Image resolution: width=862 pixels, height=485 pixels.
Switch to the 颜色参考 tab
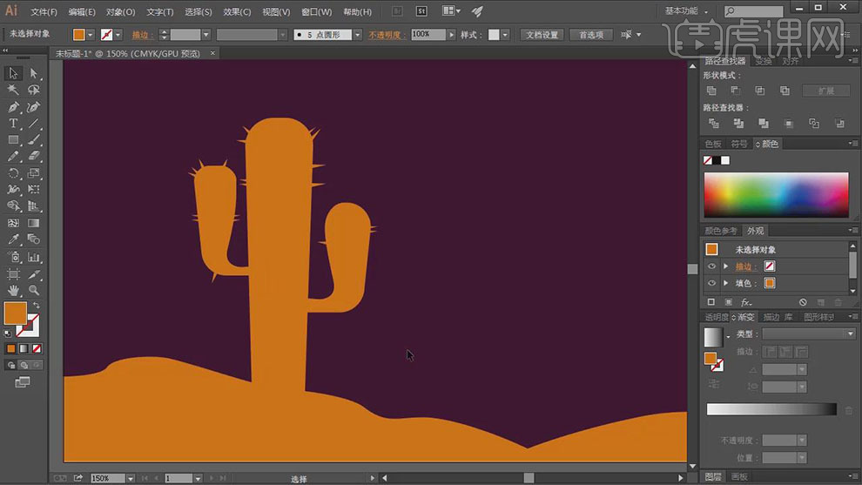[x=721, y=231]
